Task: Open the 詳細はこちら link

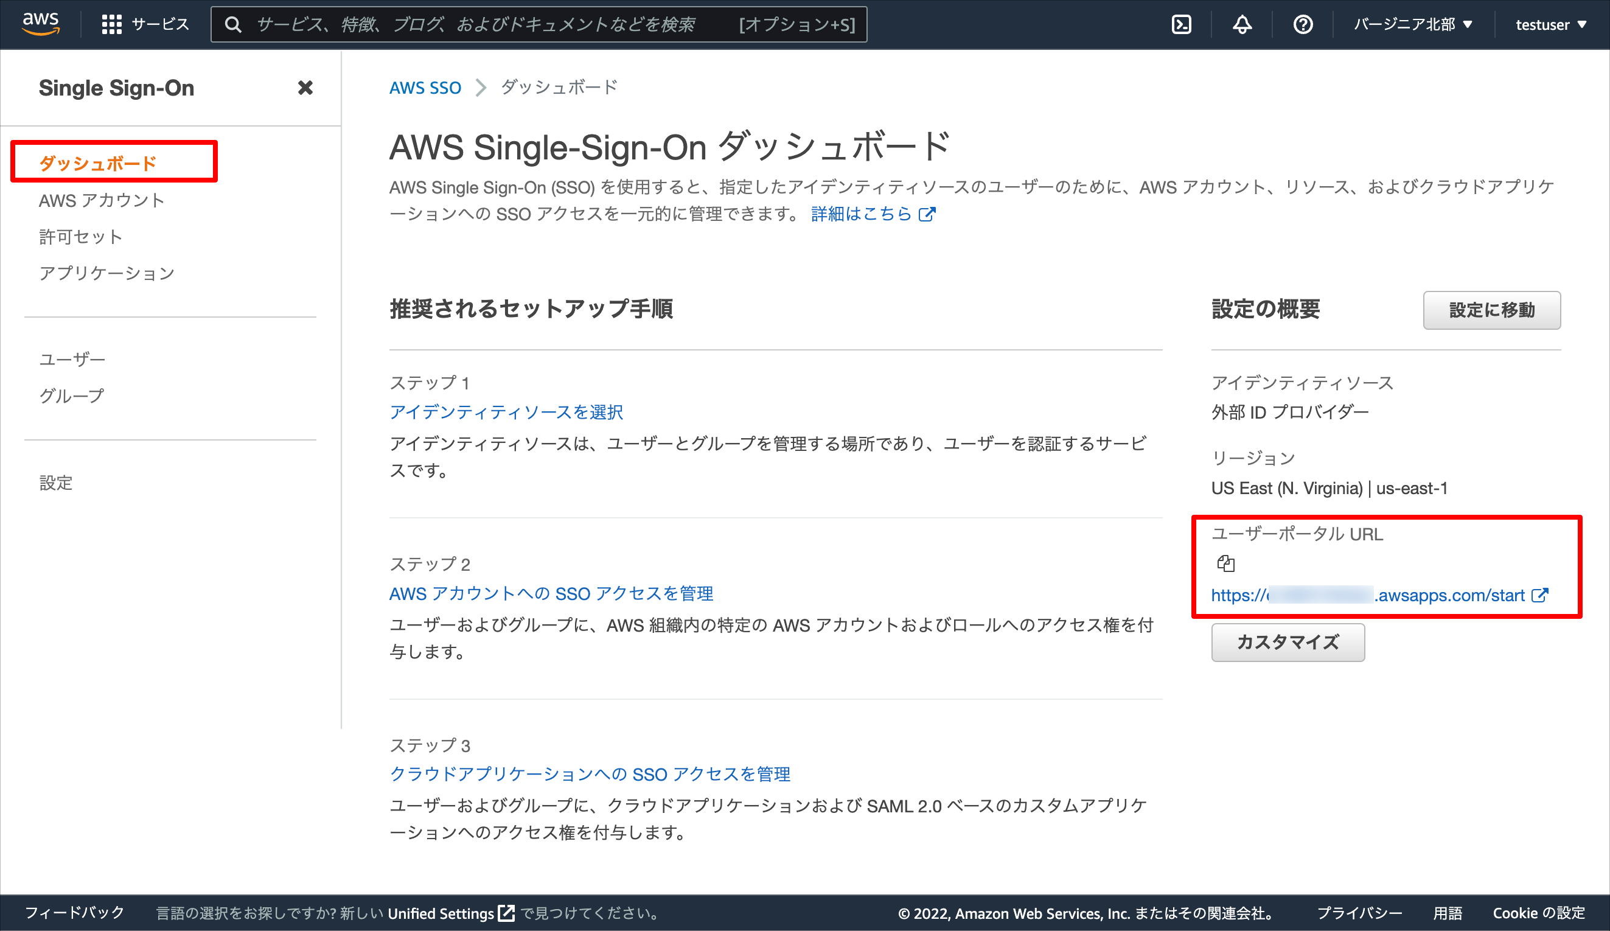Action: click(x=860, y=214)
